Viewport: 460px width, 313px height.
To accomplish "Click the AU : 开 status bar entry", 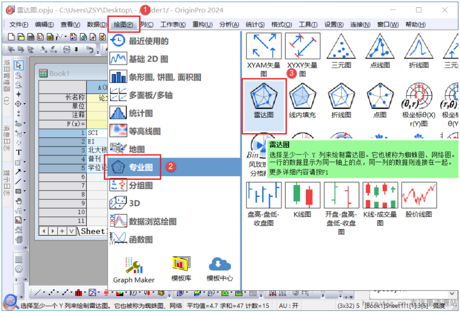I will click(x=288, y=306).
